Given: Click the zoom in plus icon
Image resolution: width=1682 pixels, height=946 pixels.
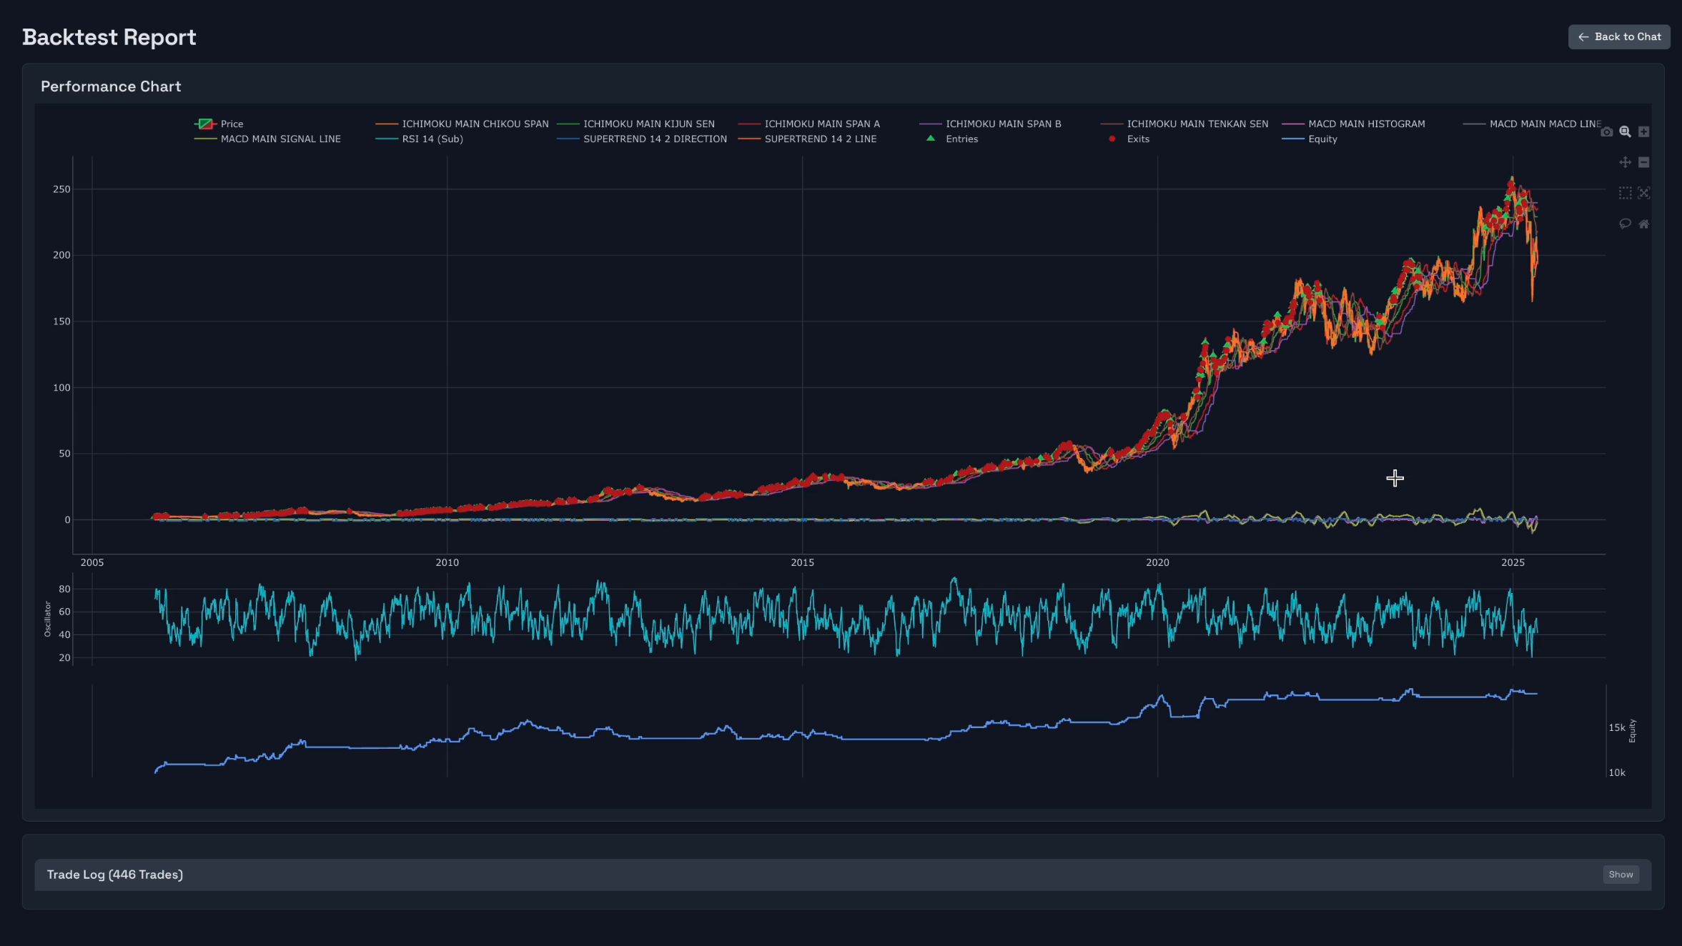Looking at the screenshot, I should click(x=1643, y=131).
